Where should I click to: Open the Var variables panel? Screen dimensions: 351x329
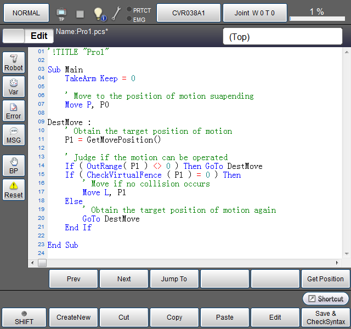point(14,87)
